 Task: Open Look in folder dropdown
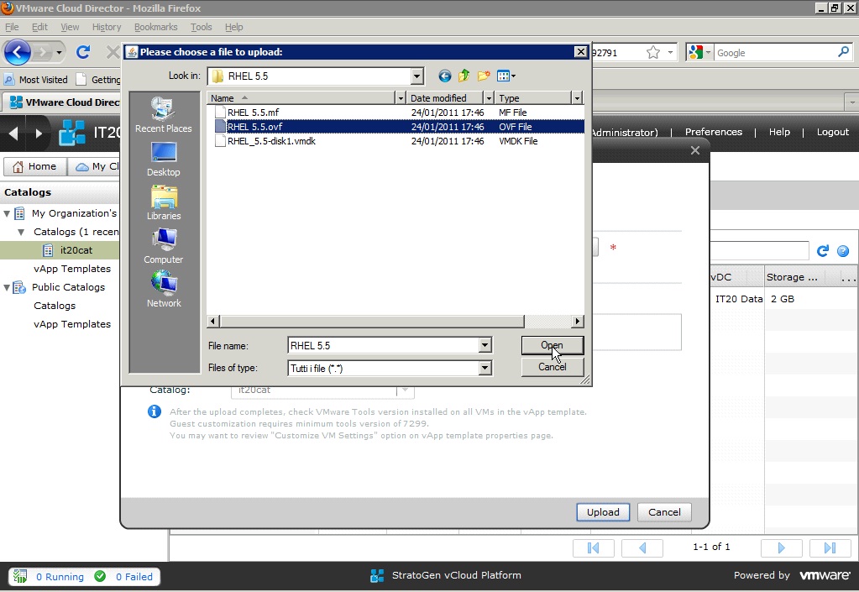point(416,76)
